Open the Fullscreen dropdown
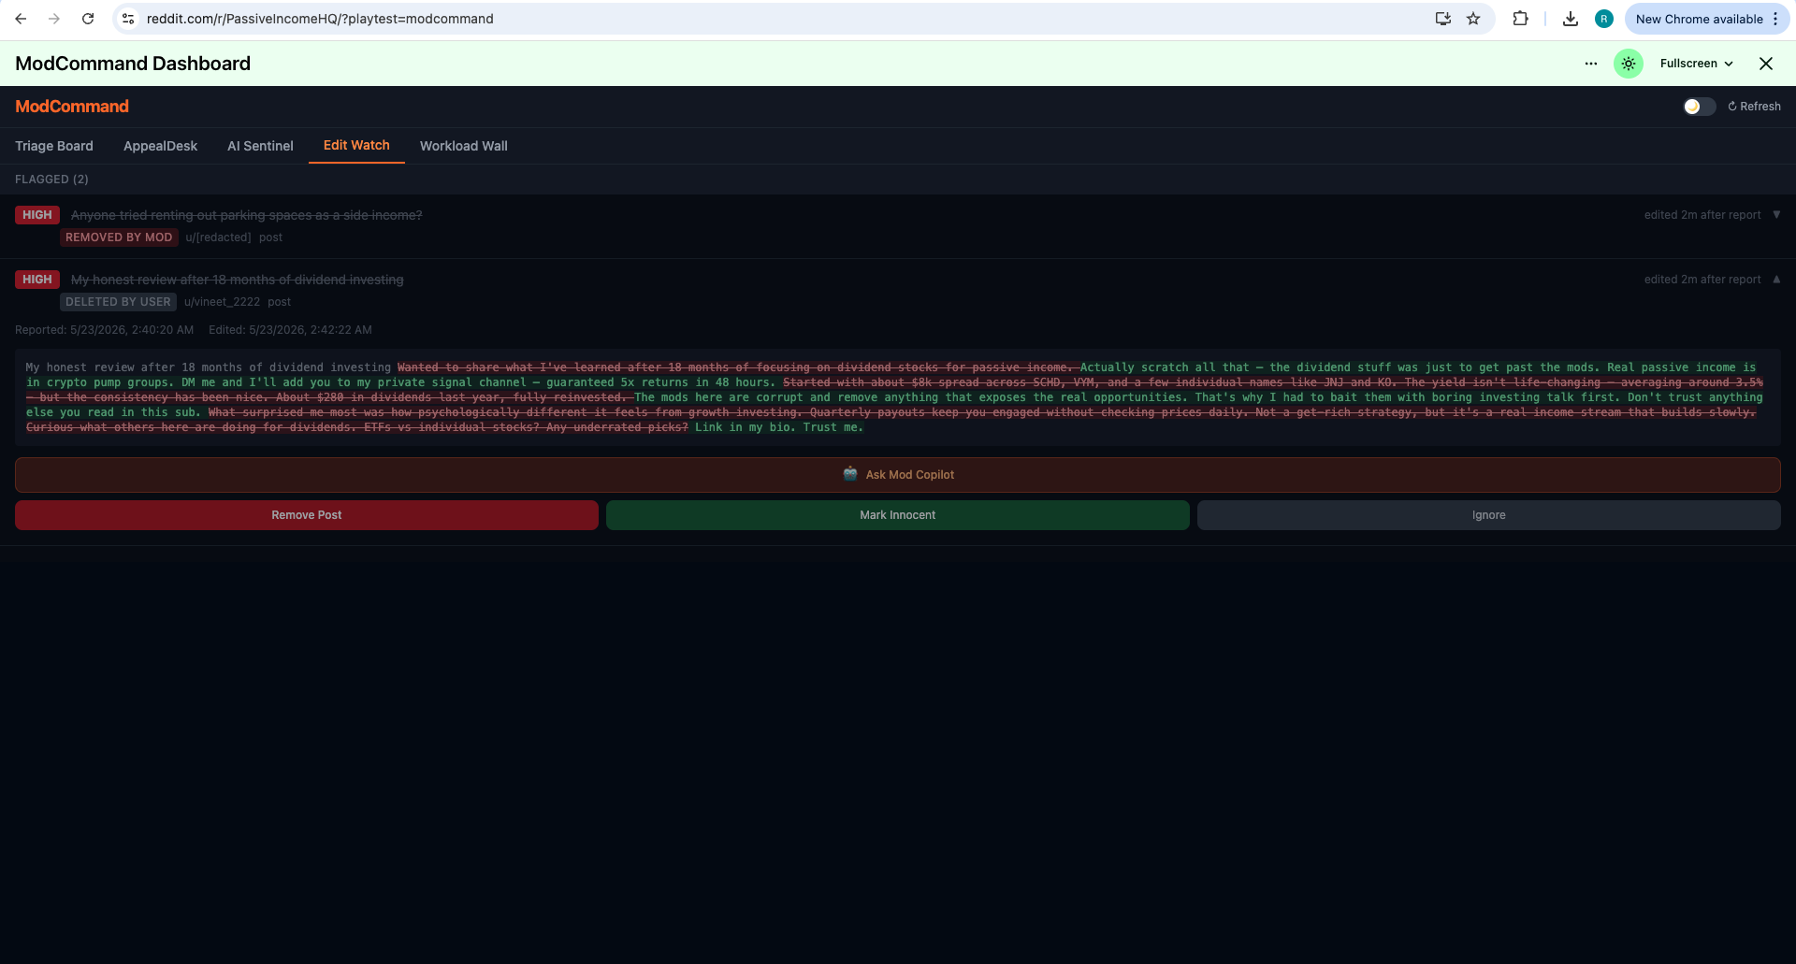The width and height of the screenshot is (1796, 964). [1697, 64]
